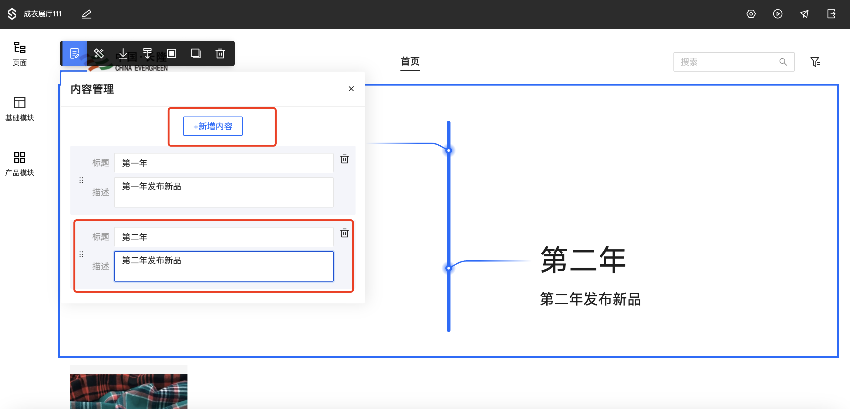
Task: Click the +新增内容 button
Action: (213, 126)
